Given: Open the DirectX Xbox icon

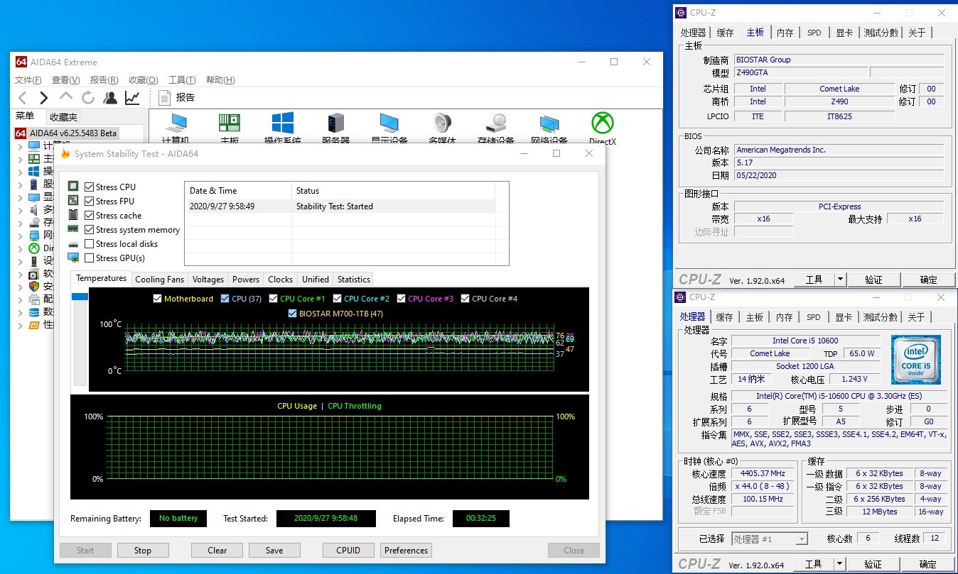Looking at the screenshot, I should click(603, 123).
